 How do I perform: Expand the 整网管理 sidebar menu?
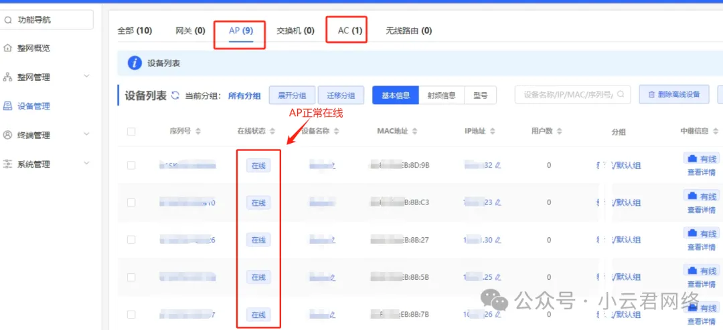(x=86, y=77)
